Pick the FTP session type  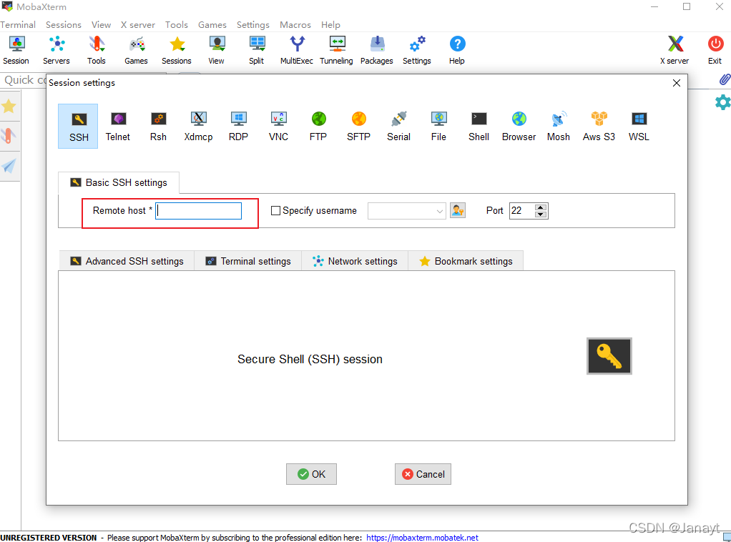[319, 127]
